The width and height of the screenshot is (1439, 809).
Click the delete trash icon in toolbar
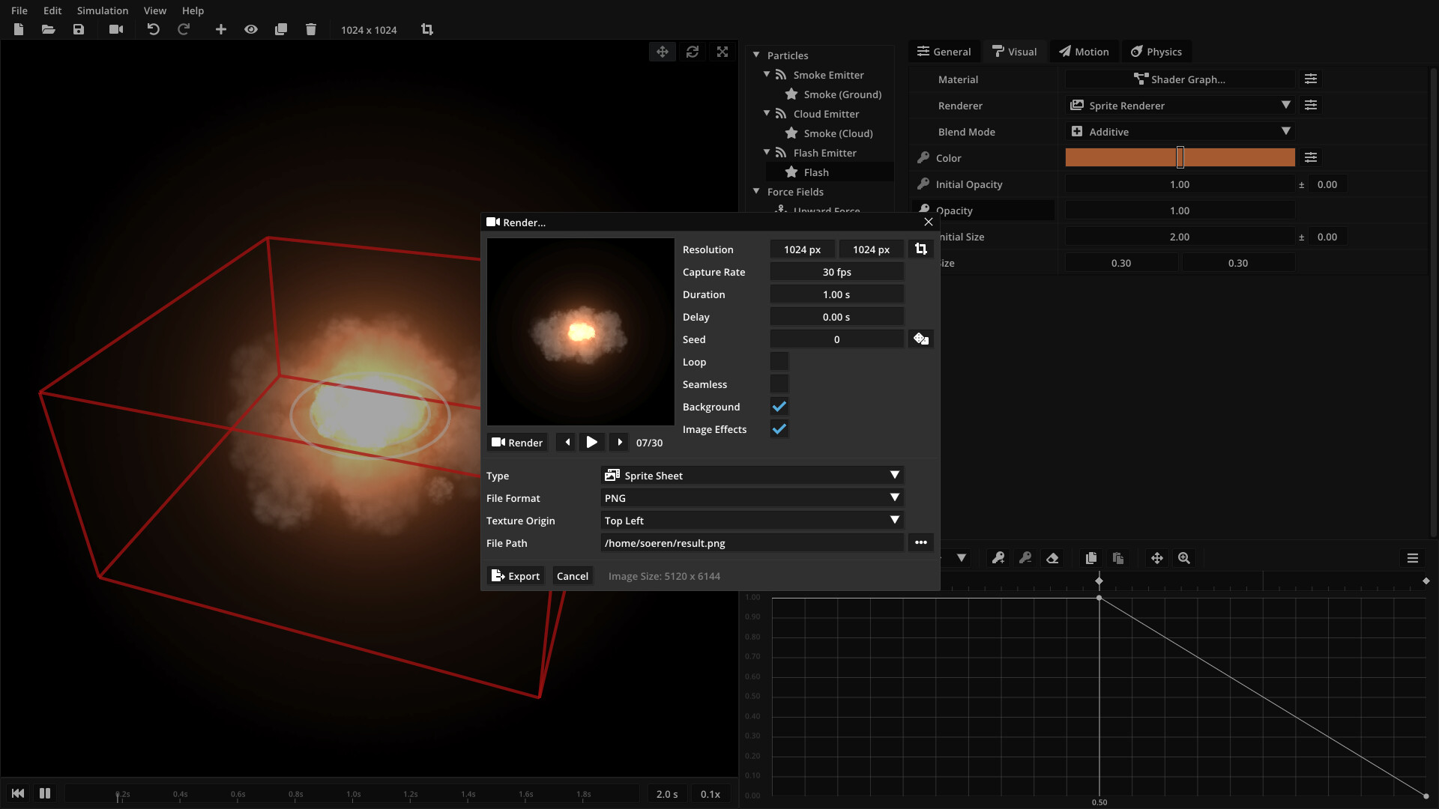click(311, 29)
